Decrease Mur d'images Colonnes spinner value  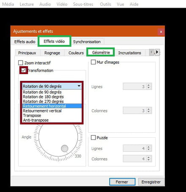click(x=148, y=112)
